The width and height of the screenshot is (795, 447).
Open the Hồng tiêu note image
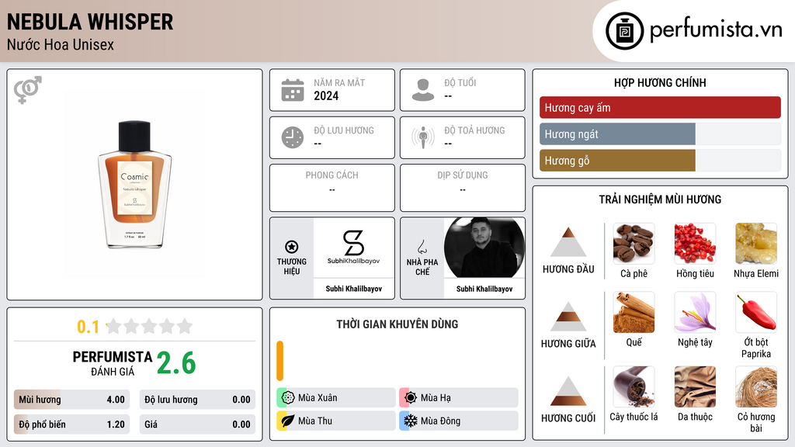(x=695, y=244)
